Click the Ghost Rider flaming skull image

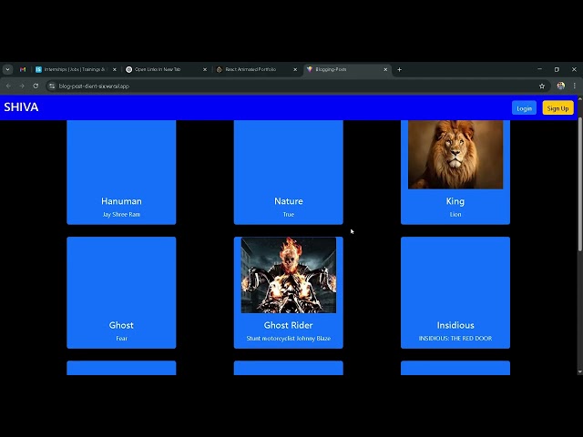(289, 275)
